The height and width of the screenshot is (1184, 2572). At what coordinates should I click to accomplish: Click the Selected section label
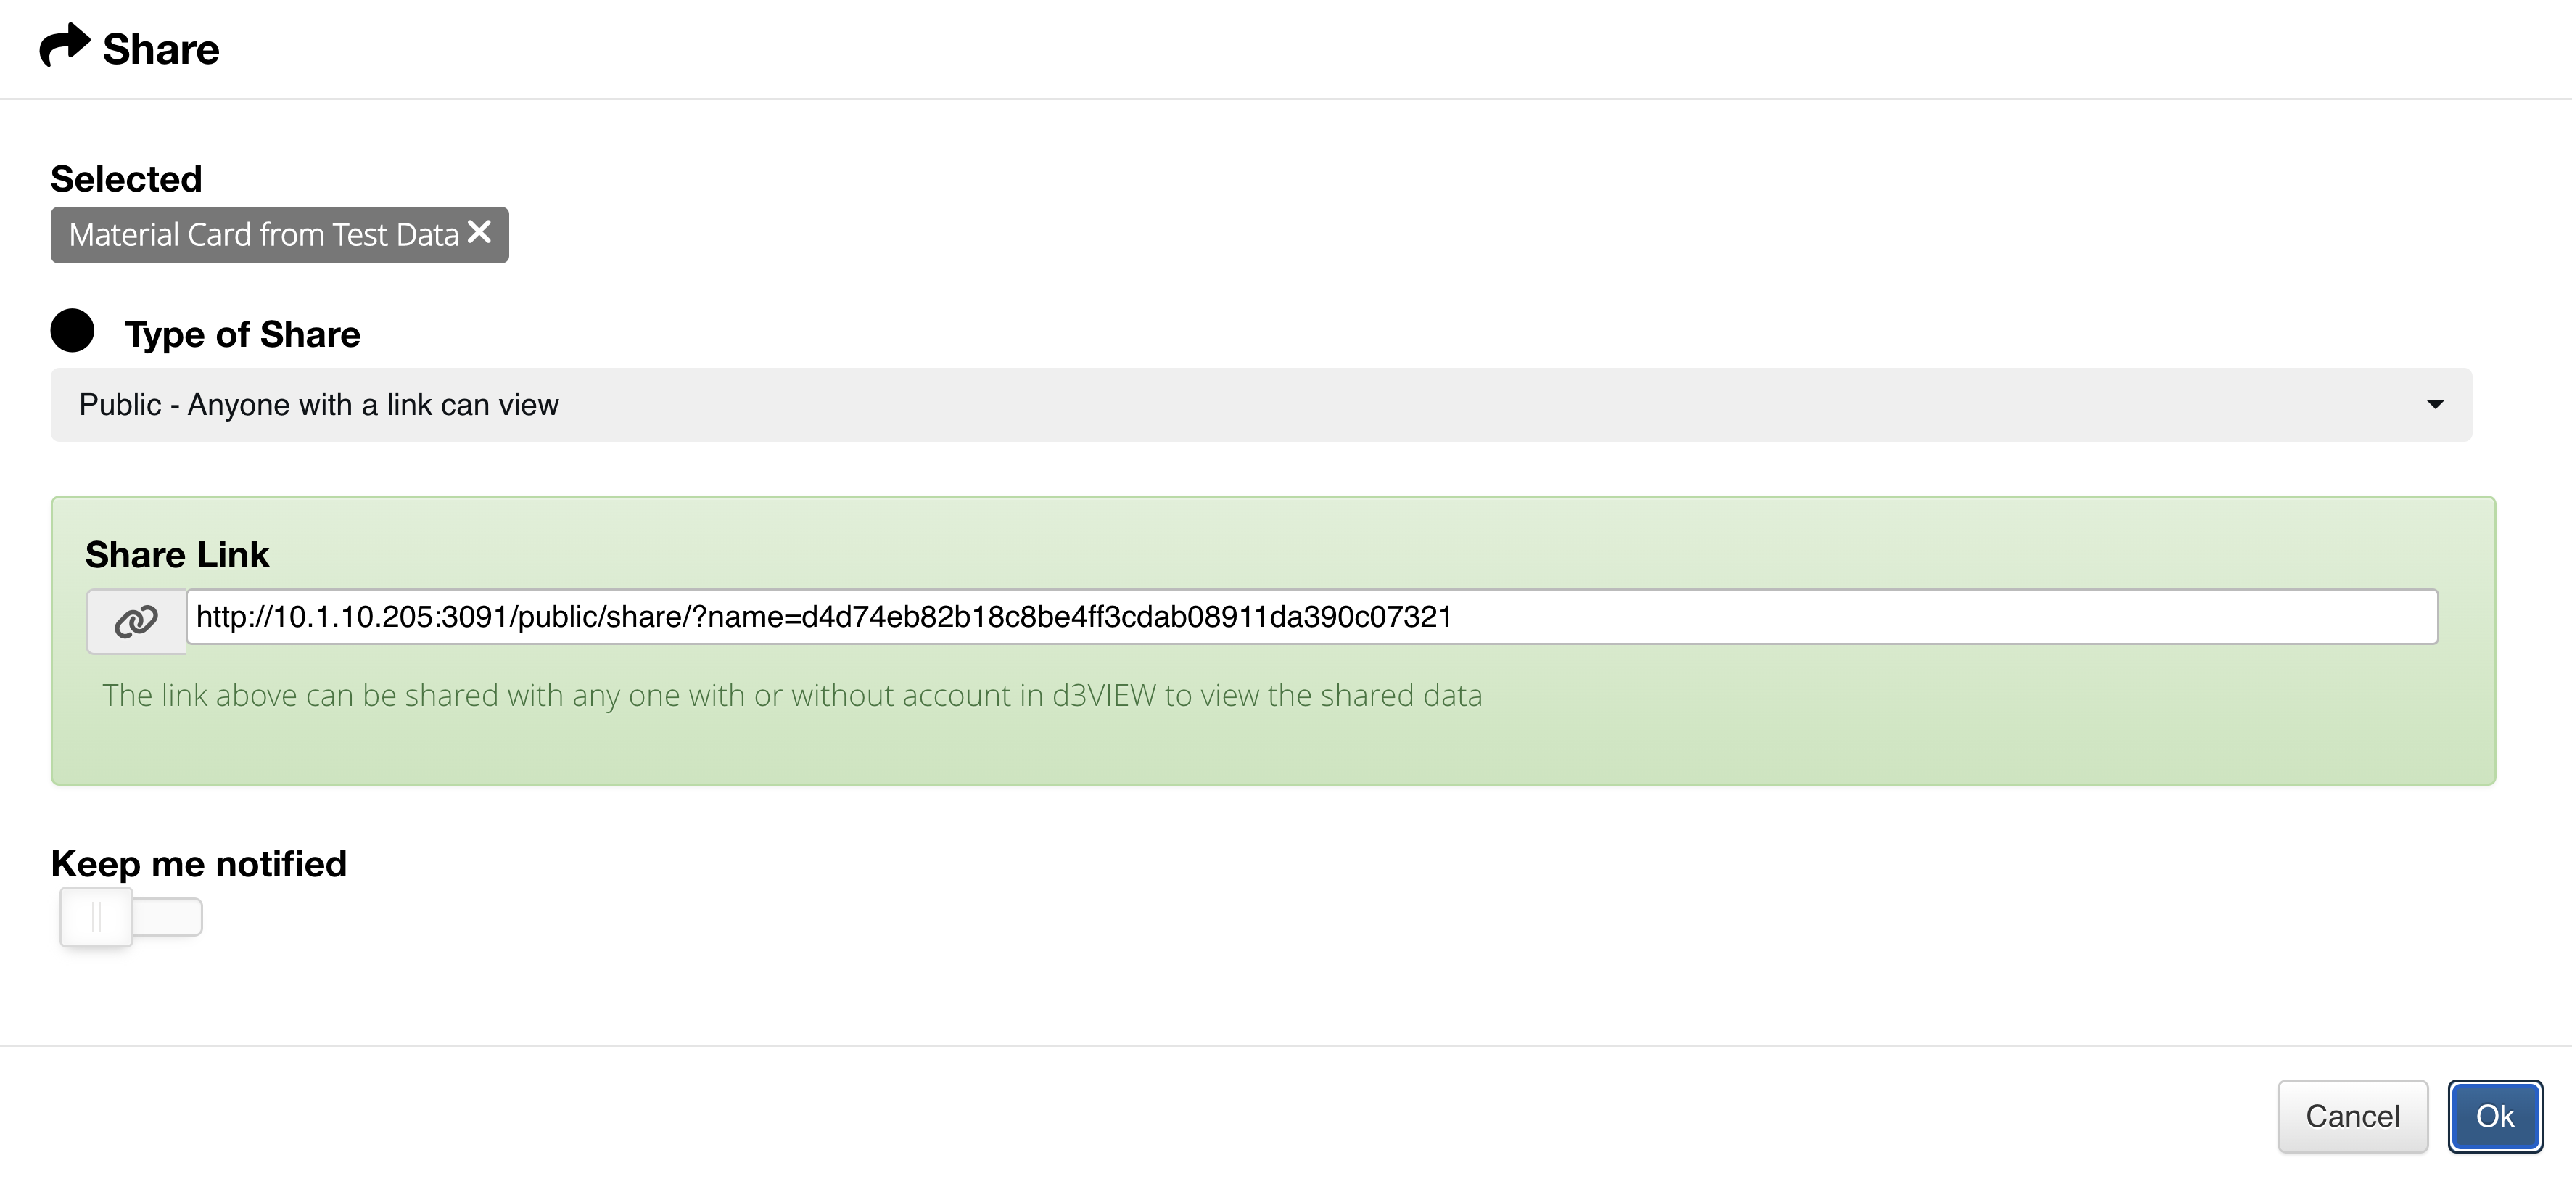[125, 178]
